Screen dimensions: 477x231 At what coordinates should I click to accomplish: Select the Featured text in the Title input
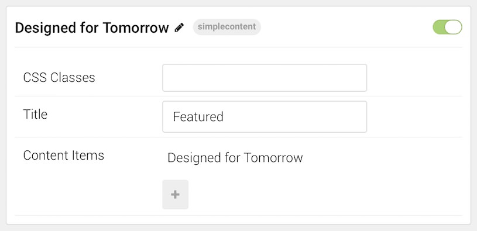click(198, 117)
